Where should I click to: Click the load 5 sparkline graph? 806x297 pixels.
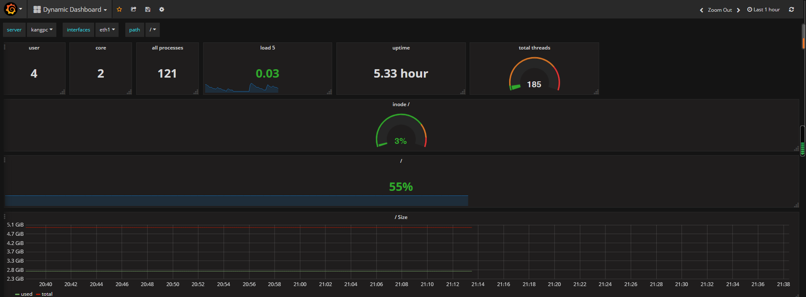(242, 88)
